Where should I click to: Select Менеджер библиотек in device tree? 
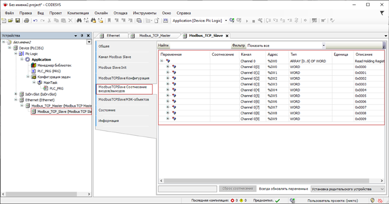[x=54, y=65]
